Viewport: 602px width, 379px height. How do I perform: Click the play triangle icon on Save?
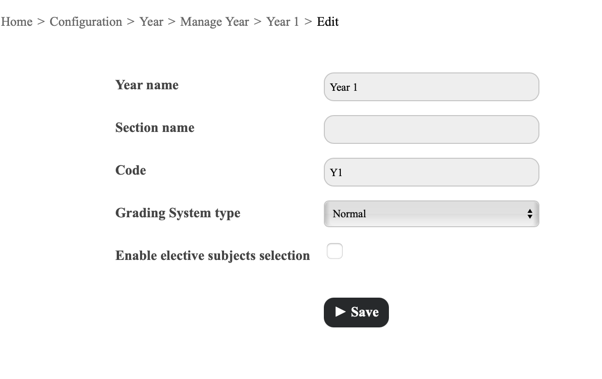coord(340,312)
